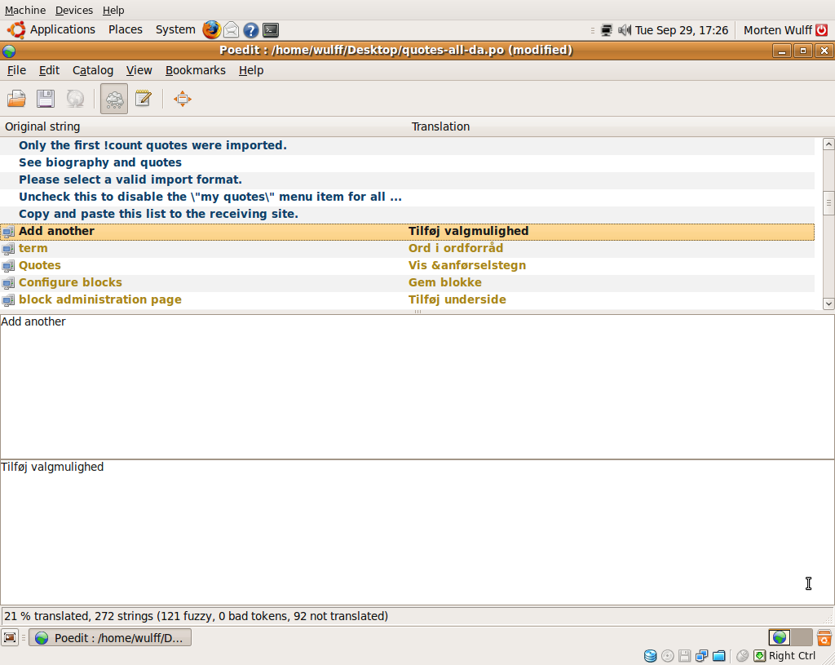Switch to the second workspace in the switcher
This screenshot has width=835, height=665.
coord(802,637)
